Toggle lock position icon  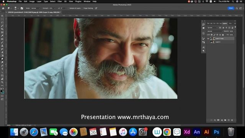point(217,35)
